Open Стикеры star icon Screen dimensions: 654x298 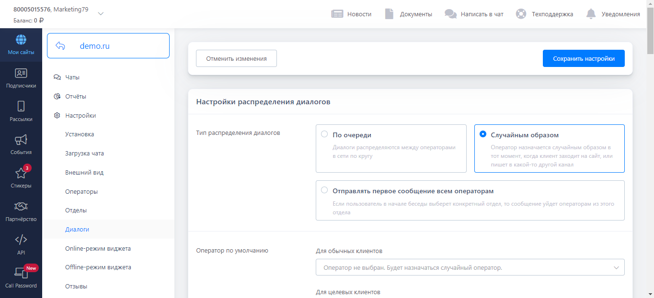(21, 173)
